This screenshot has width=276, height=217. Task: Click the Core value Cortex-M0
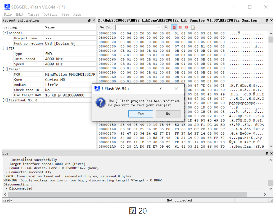coord(55,80)
